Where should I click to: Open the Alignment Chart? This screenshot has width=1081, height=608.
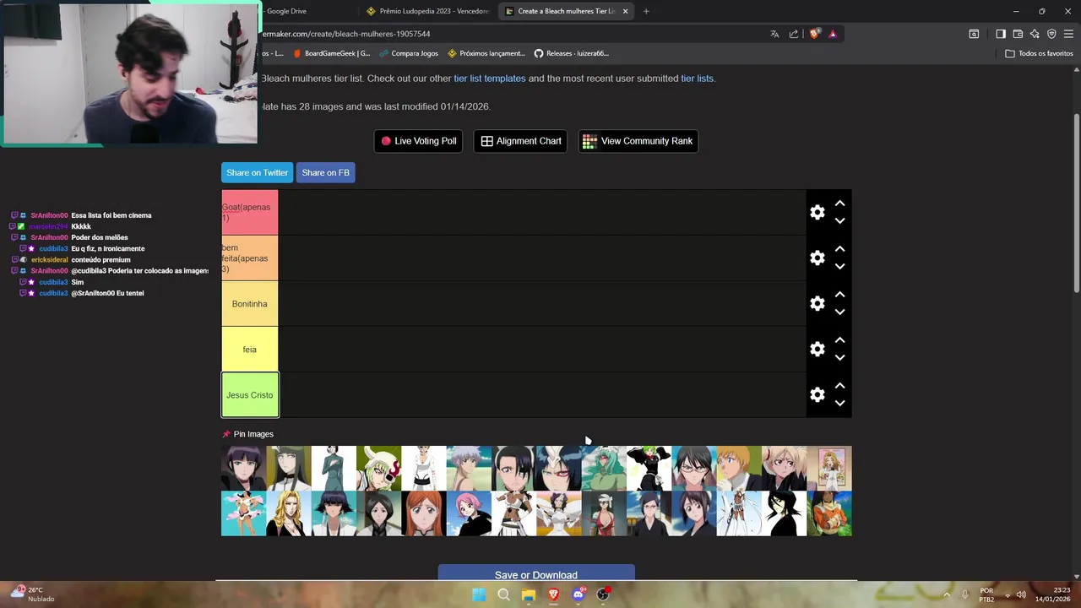(x=521, y=141)
